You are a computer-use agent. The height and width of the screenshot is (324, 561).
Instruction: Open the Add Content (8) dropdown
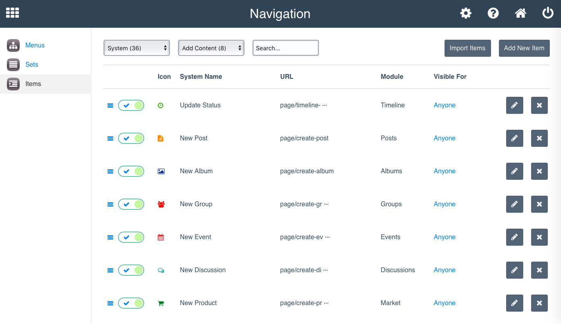tap(211, 47)
